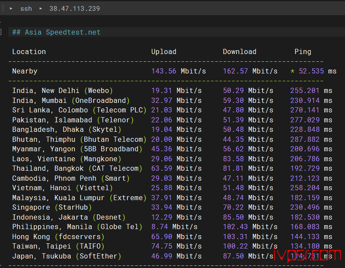The width and height of the screenshot is (345, 268).
Task: Click Manila upload 8.74 Mbit/s
Action: click(174, 227)
